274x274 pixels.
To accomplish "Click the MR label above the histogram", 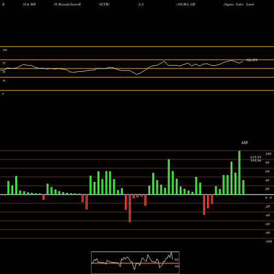I will point(244,142).
